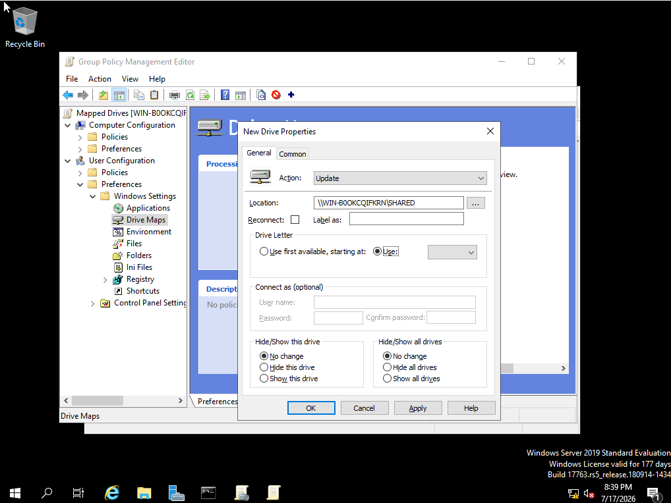This screenshot has height=503, width=671.
Task: Open the Help menu
Action: [157, 79]
